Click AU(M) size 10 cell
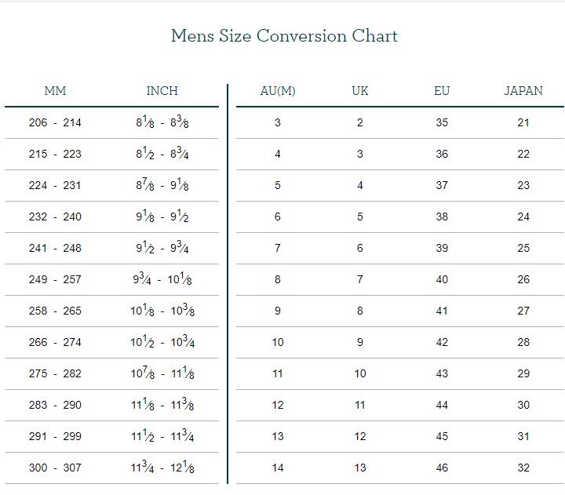 [278, 343]
